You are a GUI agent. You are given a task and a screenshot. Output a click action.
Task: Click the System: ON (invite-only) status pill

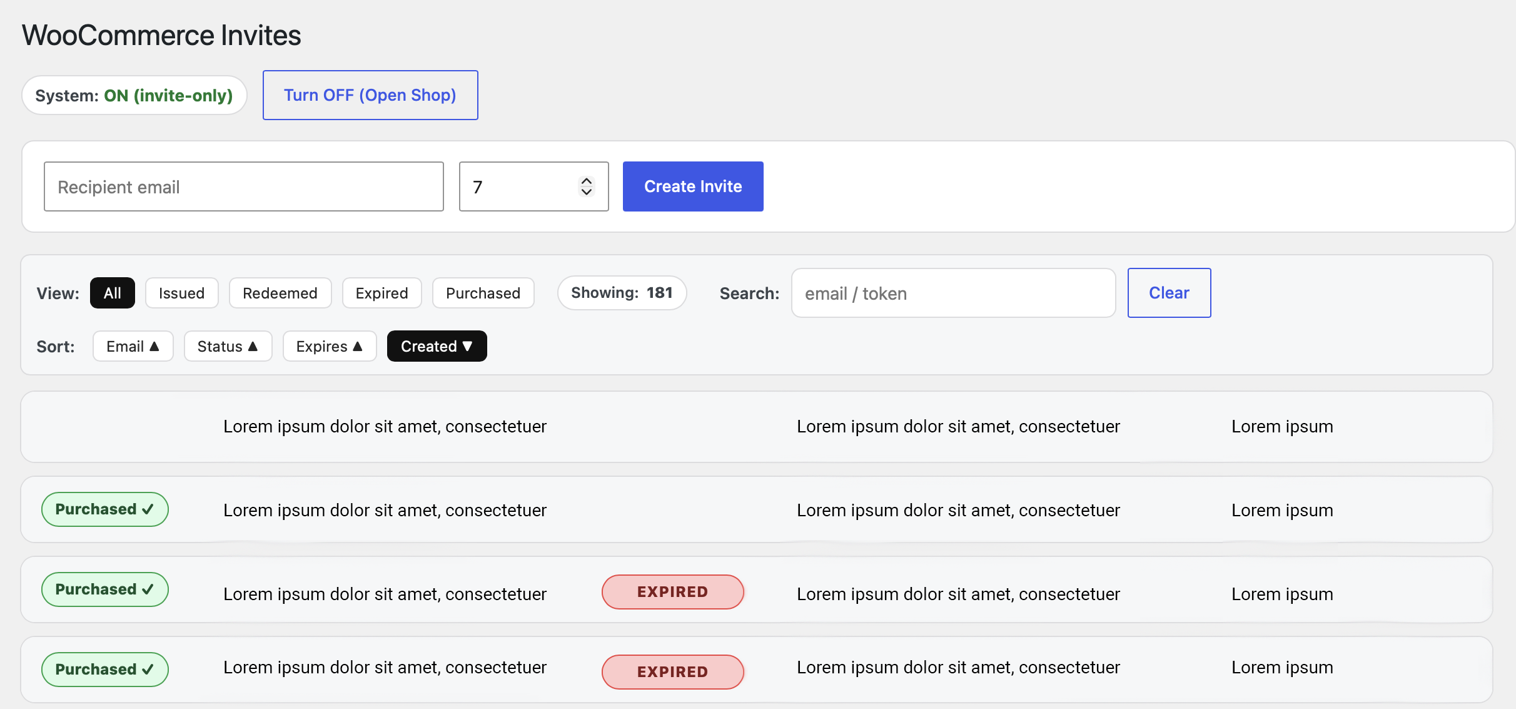click(x=134, y=95)
